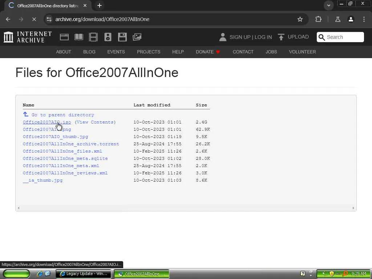Click the listing scrollbar left arrow
Screen dimensions: 372x279
[x=19, y=208]
